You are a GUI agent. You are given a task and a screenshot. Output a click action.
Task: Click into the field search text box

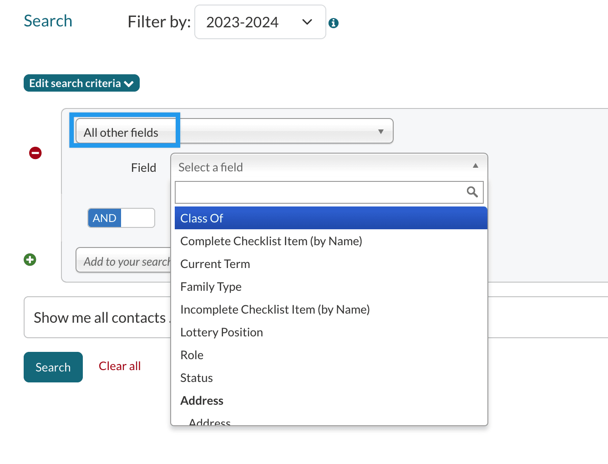(x=319, y=192)
